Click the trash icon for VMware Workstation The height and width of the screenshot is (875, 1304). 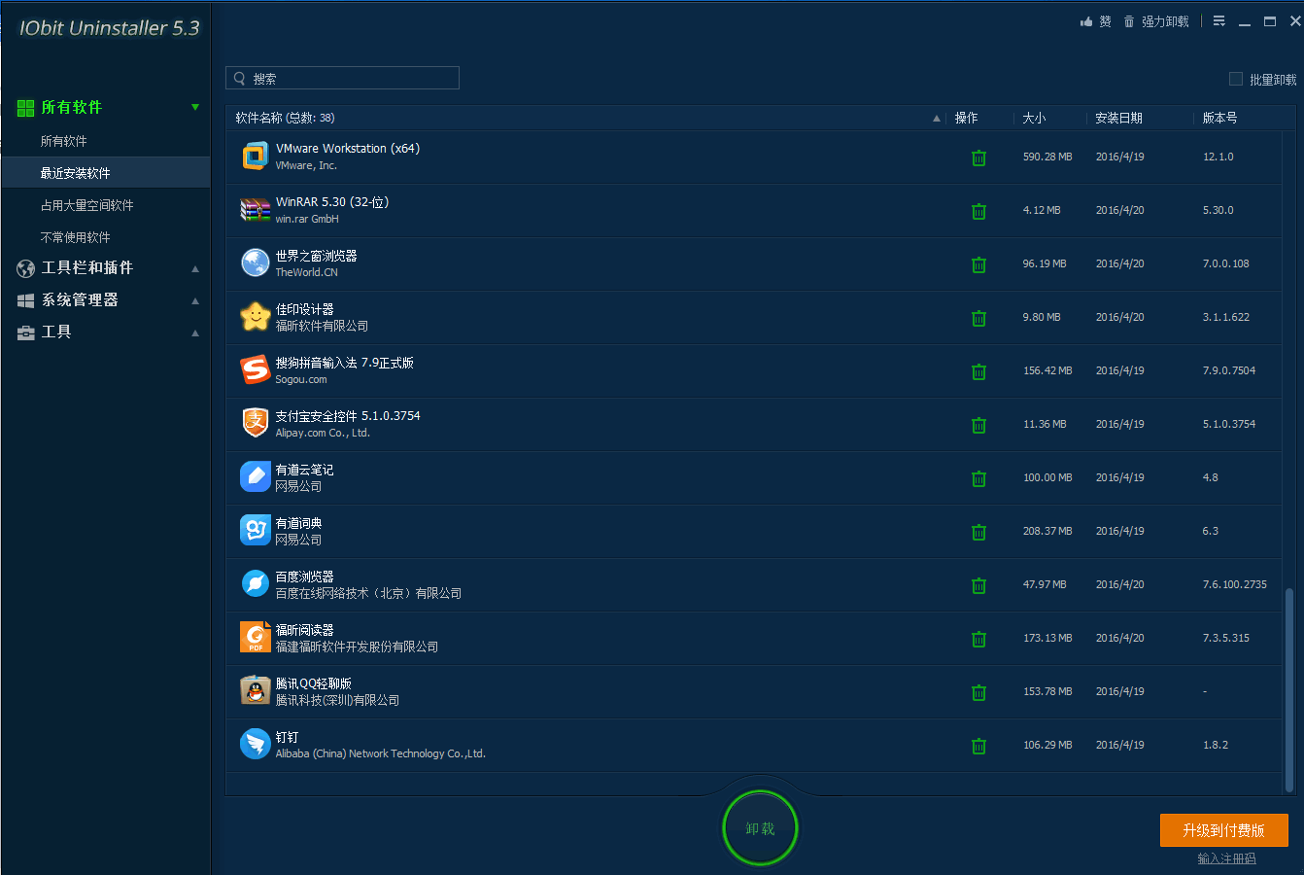[x=978, y=157]
